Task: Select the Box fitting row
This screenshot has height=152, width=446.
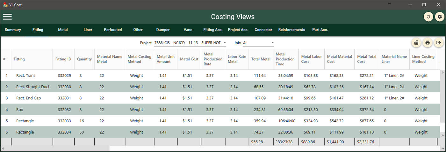Action: 20,110
